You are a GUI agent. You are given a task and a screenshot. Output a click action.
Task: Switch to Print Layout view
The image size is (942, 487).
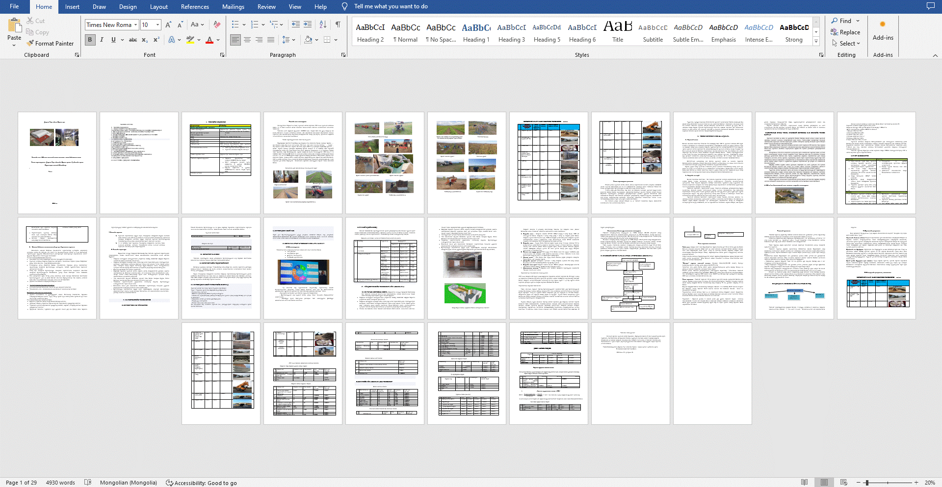(x=824, y=483)
